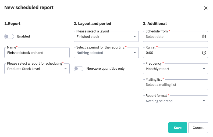Open the Monthly report frequency dropdown
Viewport: 213px width, 137px height.
(x=172, y=69)
